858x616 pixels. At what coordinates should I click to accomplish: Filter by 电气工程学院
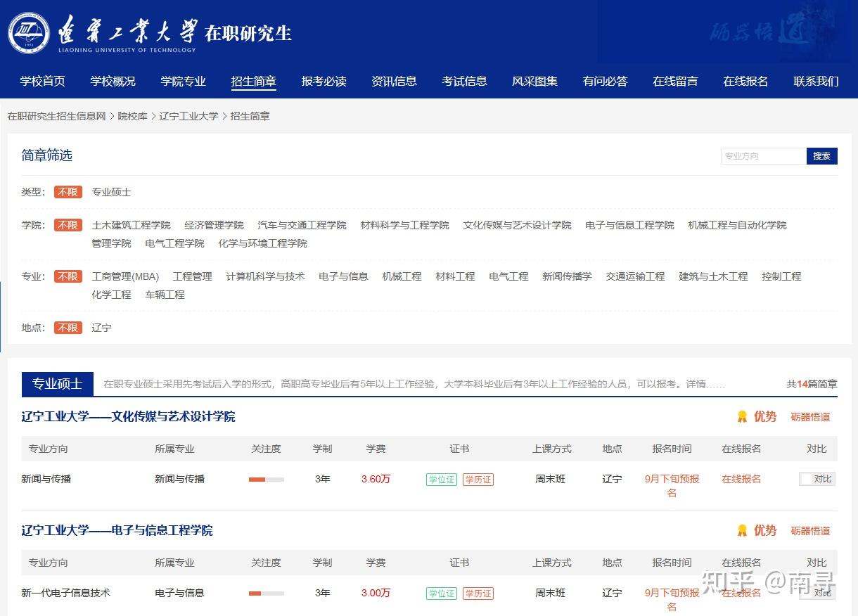coord(175,243)
